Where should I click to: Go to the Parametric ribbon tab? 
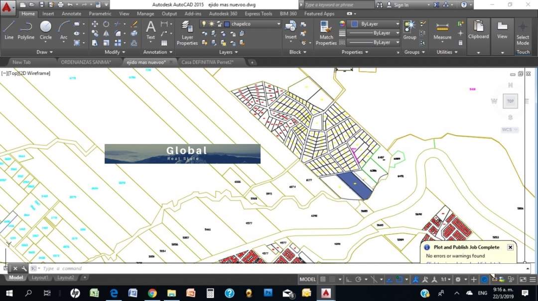tap(100, 14)
